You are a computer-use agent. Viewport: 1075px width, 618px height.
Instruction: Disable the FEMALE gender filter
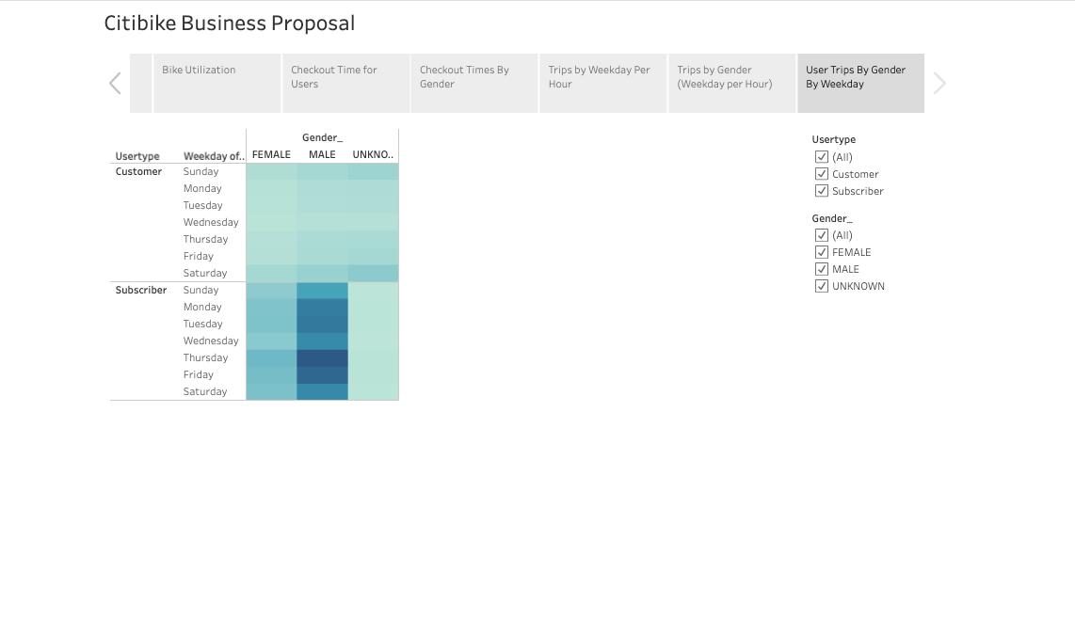pyautogui.click(x=821, y=252)
